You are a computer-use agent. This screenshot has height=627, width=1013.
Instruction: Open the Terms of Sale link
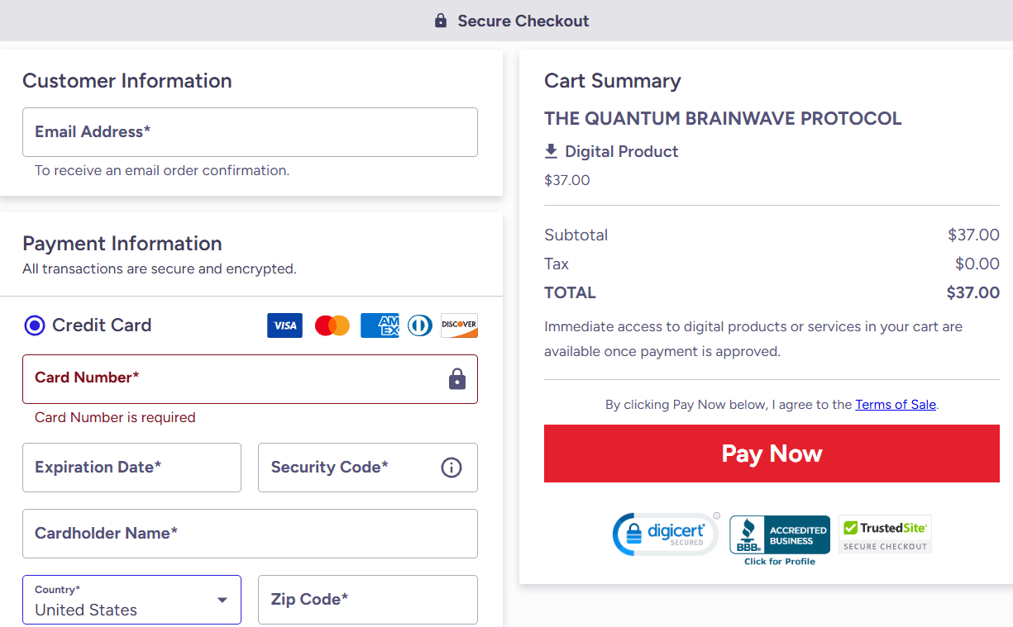(895, 404)
